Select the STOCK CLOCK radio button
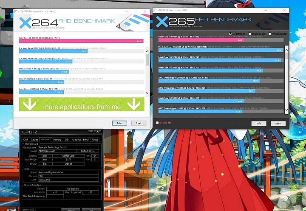 (x=250, y=34)
